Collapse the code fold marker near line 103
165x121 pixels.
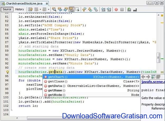click(x=12, y=110)
